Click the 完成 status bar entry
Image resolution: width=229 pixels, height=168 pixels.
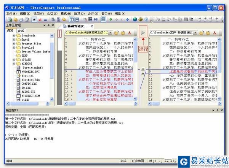pyautogui.click(x=123, y=161)
